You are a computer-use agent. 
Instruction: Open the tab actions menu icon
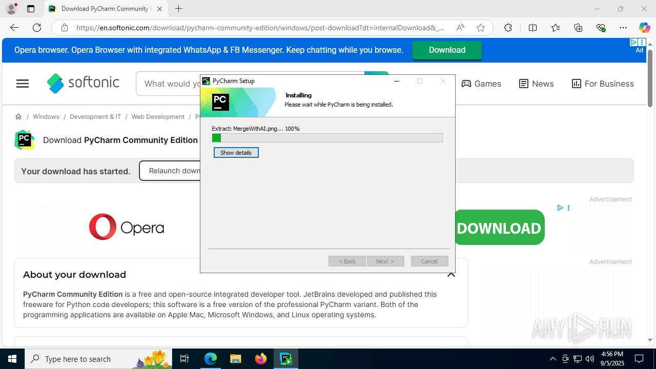click(31, 9)
